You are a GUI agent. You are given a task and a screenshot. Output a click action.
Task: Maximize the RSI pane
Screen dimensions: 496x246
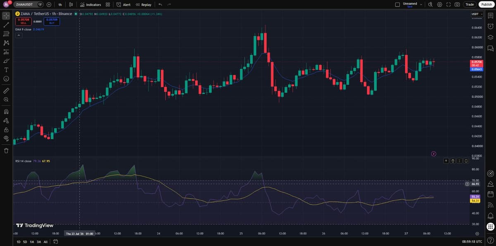point(466,160)
